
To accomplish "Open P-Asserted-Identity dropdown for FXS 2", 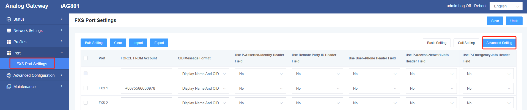I will [260, 103].
